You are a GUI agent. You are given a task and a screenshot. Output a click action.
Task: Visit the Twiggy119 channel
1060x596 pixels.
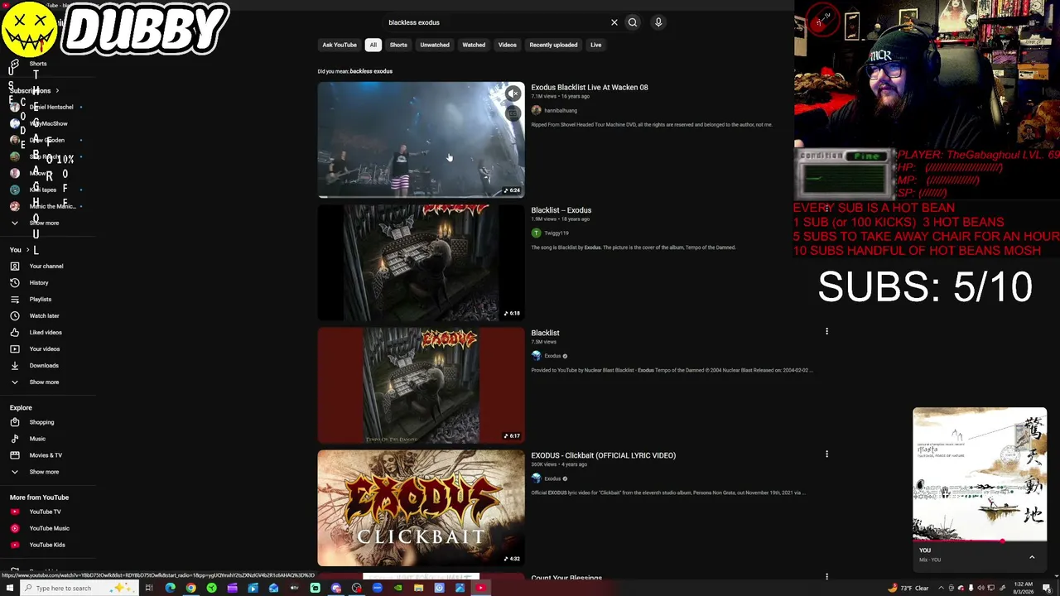pos(556,233)
